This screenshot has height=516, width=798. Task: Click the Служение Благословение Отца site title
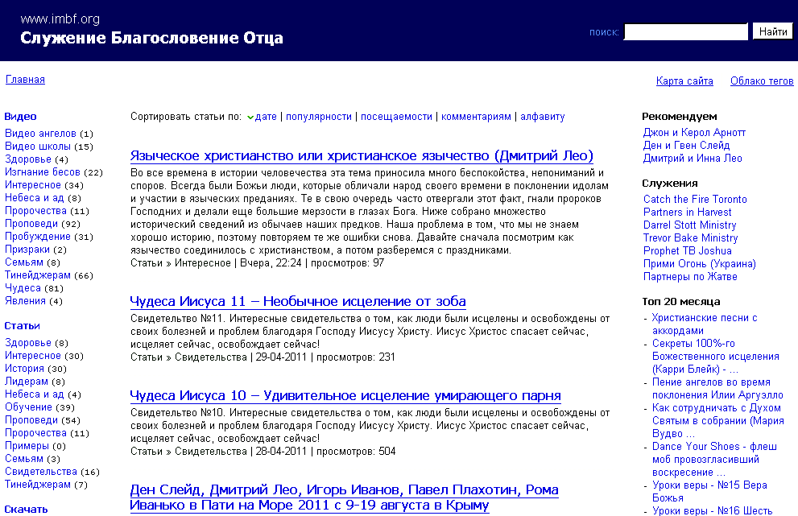pyautogui.click(x=151, y=38)
